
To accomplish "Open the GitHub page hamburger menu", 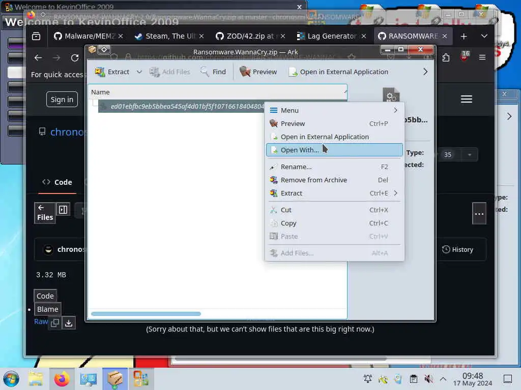I will (x=467, y=99).
